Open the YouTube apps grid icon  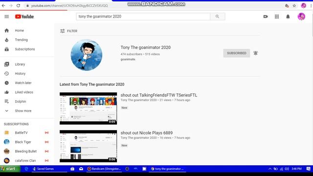277,17
